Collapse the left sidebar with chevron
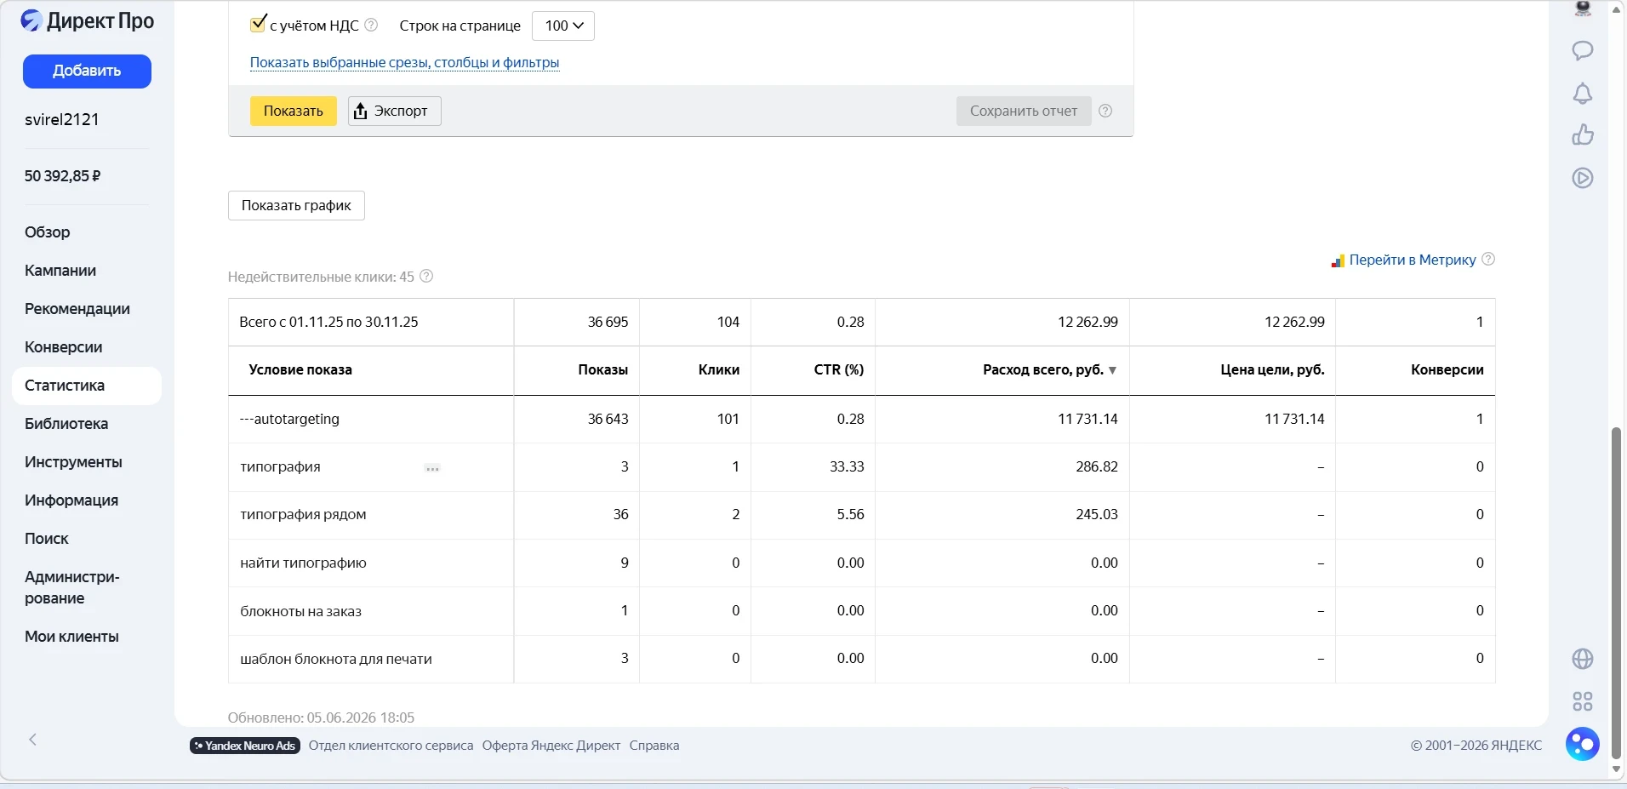Image resolution: width=1627 pixels, height=789 pixels. tap(32, 740)
